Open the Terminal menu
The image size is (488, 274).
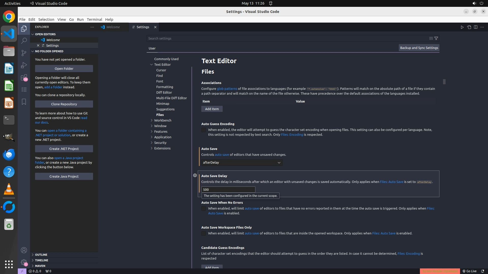pyautogui.click(x=94, y=20)
